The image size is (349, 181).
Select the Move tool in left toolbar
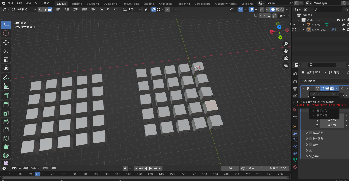6,42
